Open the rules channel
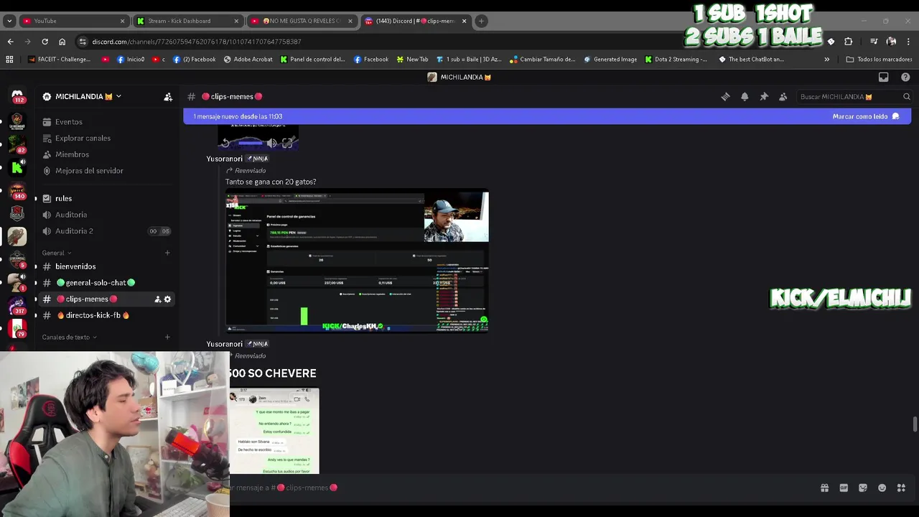 click(x=106, y=198)
